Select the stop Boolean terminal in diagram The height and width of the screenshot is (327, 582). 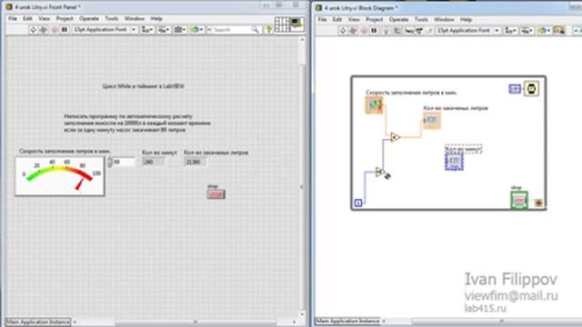coord(519,200)
